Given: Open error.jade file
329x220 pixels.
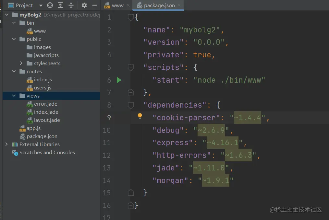Looking at the screenshot, I should pos(45,104).
